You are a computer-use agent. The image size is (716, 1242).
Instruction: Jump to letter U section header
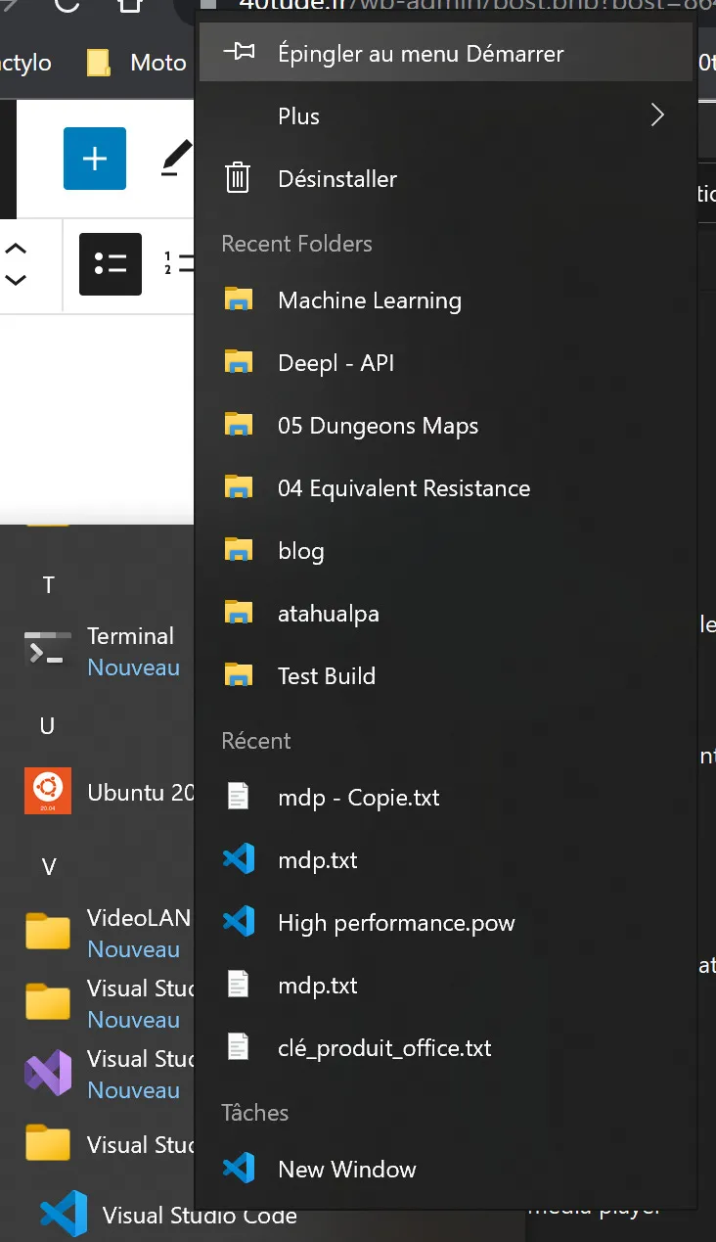click(47, 726)
